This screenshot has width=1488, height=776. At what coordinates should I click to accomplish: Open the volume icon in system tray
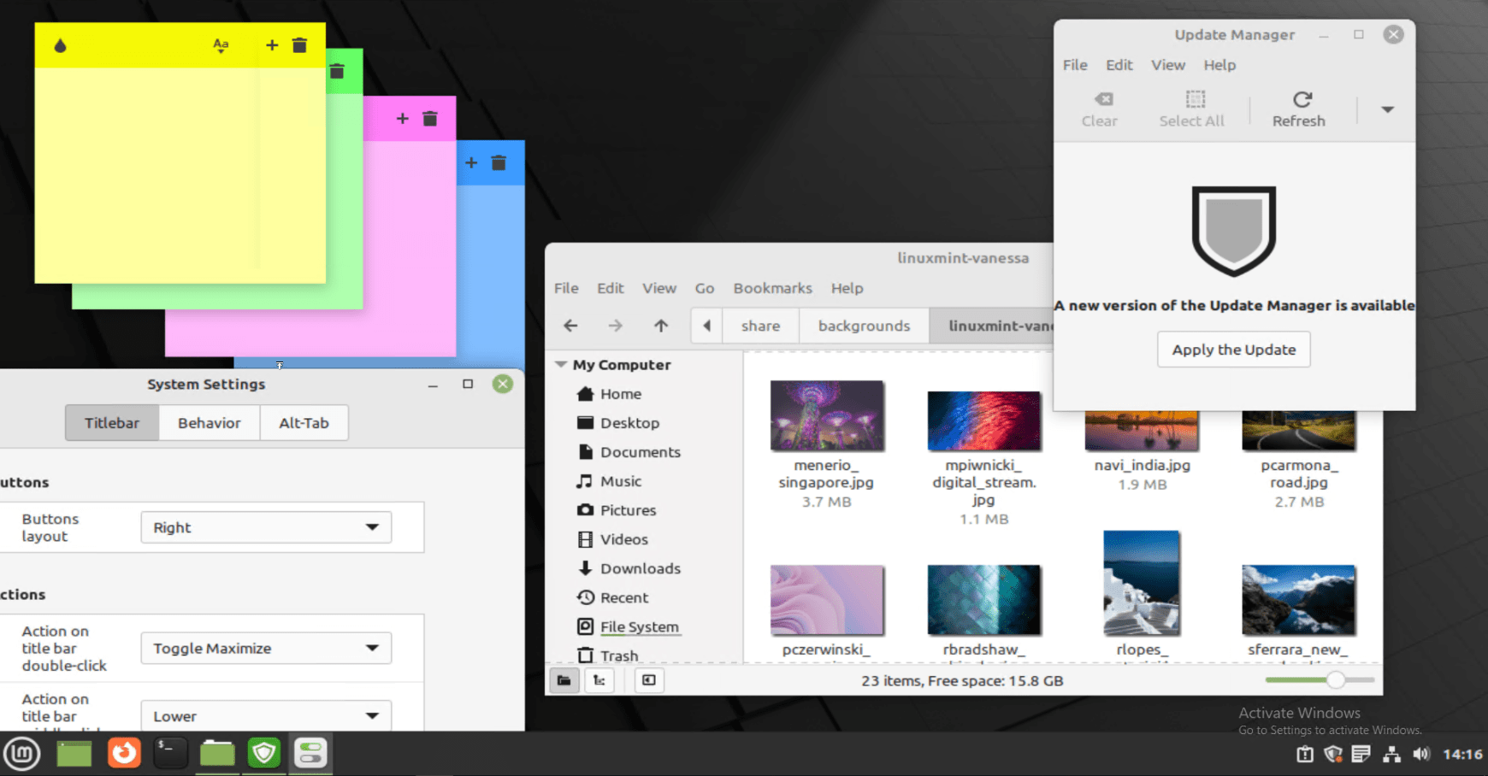pos(1420,754)
